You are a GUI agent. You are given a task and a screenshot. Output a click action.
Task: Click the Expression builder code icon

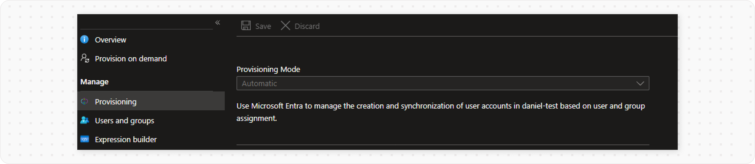click(85, 139)
